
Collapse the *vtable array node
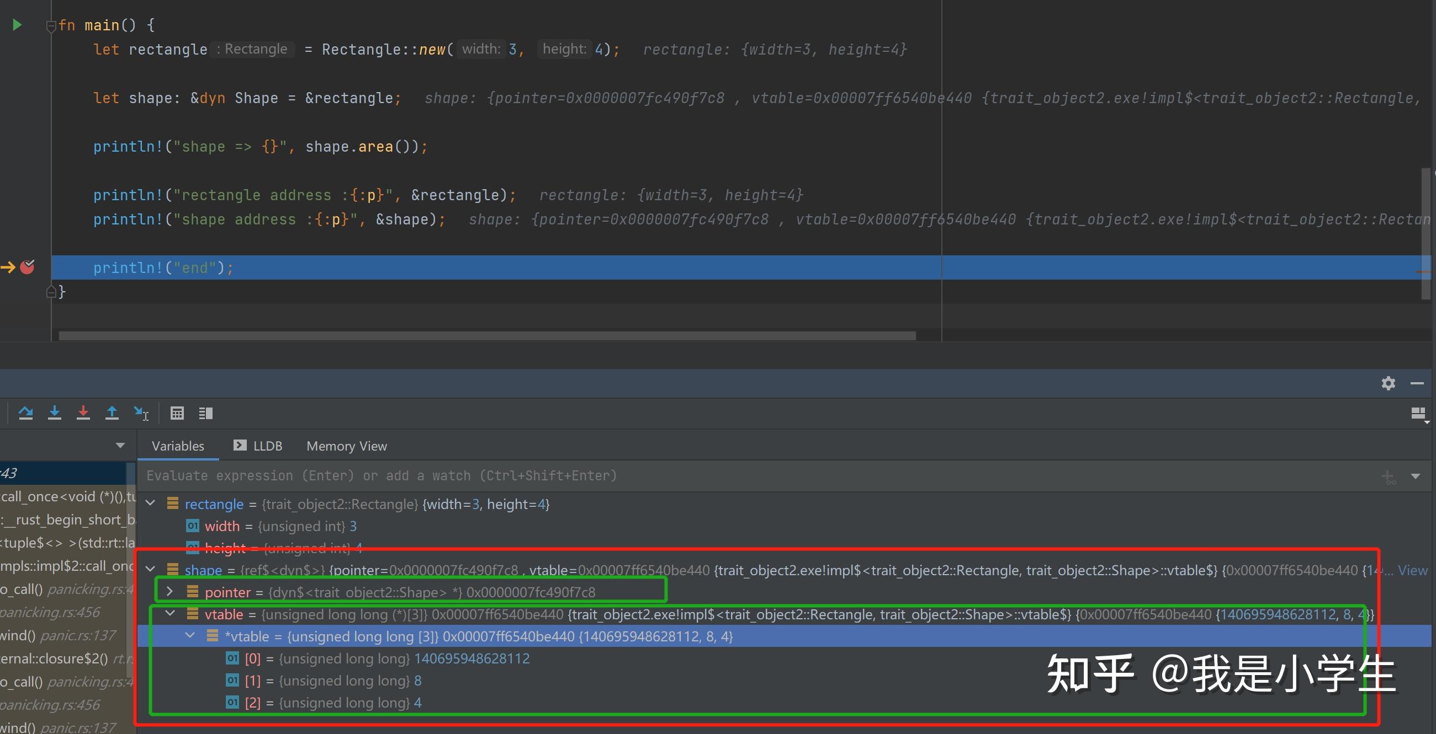coord(190,635)
